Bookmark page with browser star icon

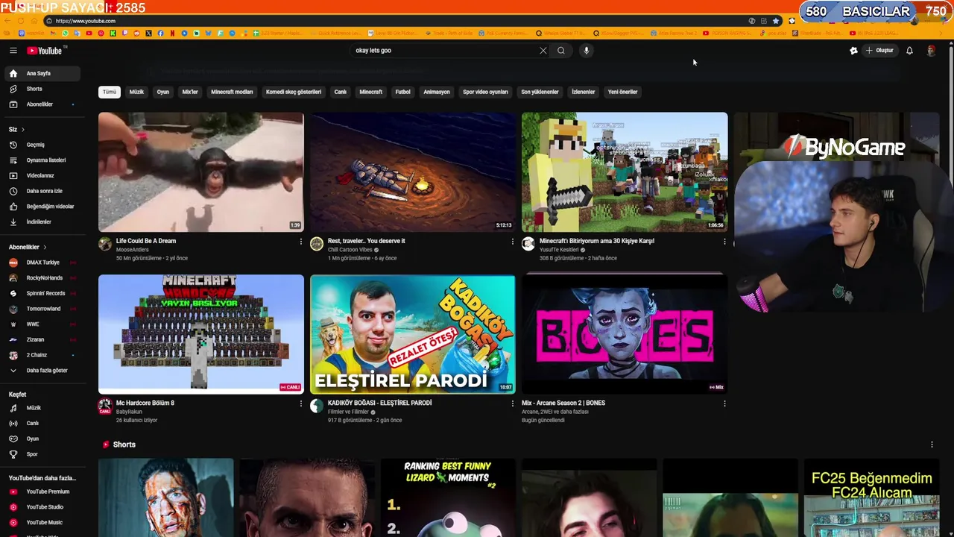pyautogui.click(x=776, y=21)
